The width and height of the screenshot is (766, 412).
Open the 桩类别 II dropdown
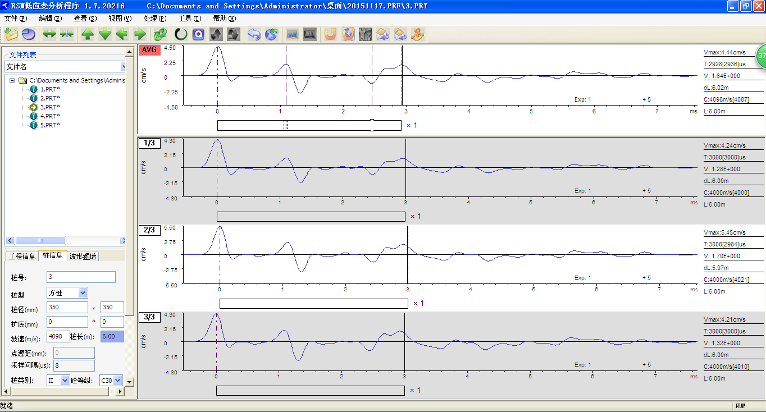click(65, 380)
